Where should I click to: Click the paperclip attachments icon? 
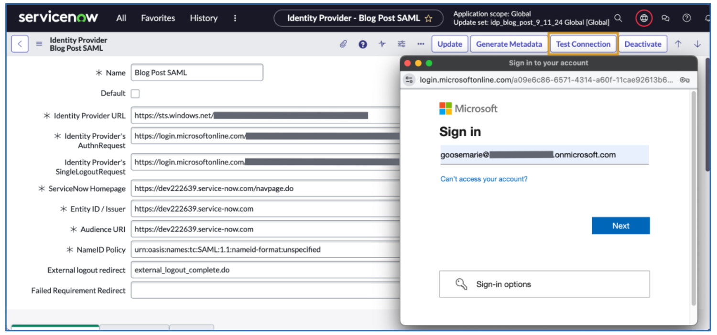343,44
